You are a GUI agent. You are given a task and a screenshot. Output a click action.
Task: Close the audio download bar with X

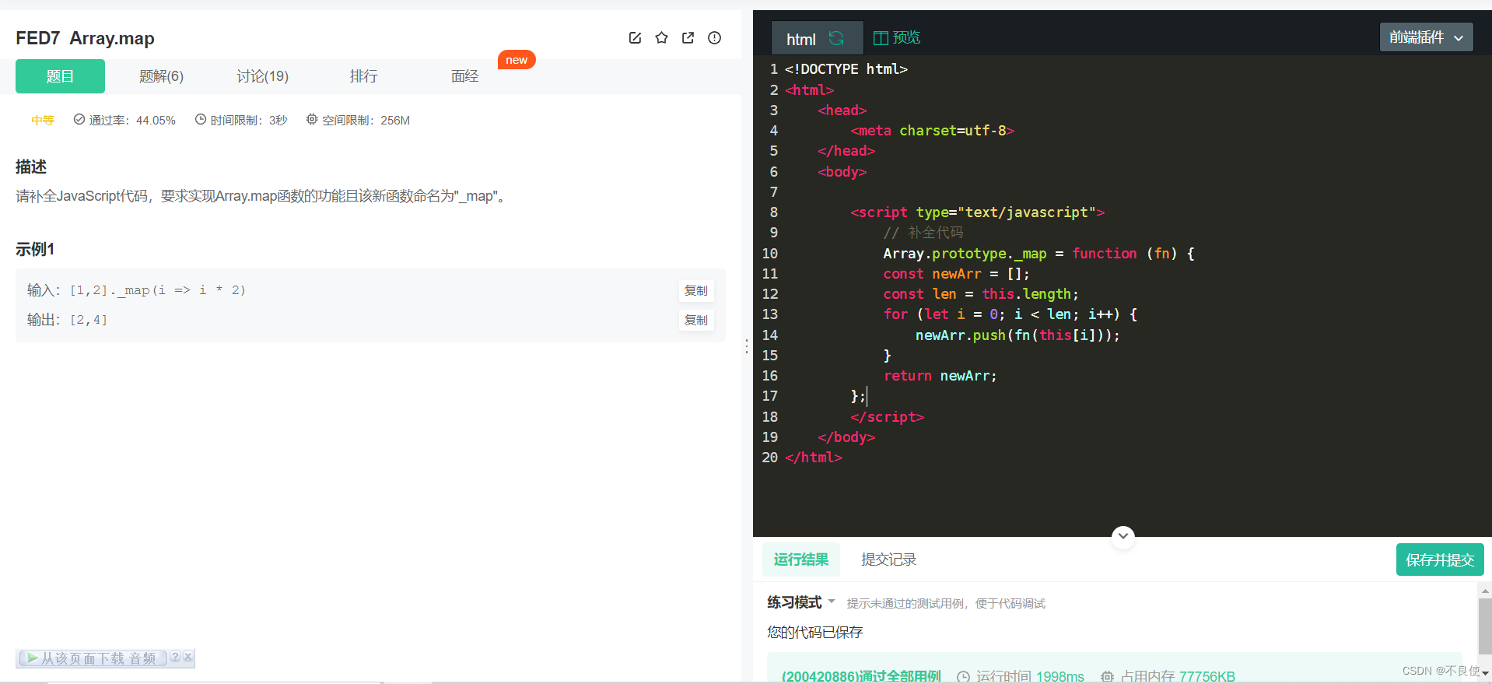pos(187,657)
